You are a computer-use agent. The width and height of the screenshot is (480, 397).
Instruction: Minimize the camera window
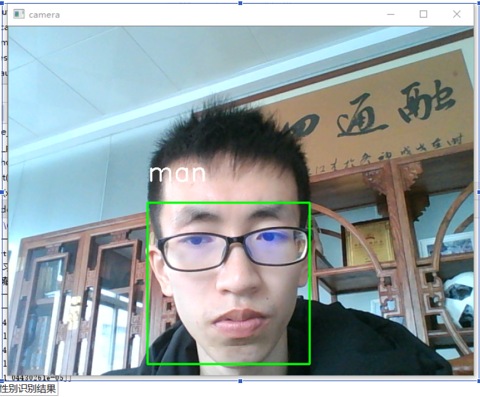pos(391,14)
